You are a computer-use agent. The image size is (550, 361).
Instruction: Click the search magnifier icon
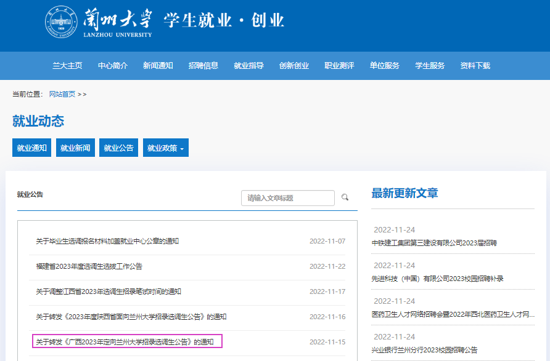point(345,197)
